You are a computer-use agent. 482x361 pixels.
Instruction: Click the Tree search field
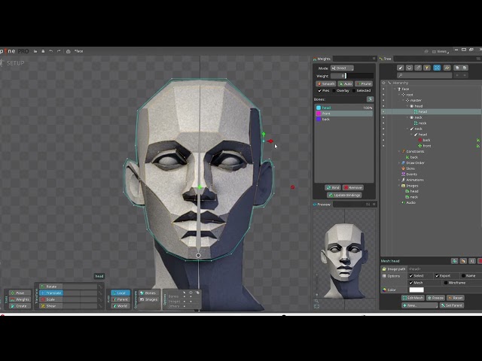pos(425,75)
